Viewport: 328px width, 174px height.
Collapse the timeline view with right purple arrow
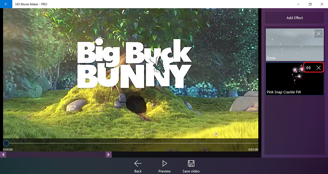point(108,154)
